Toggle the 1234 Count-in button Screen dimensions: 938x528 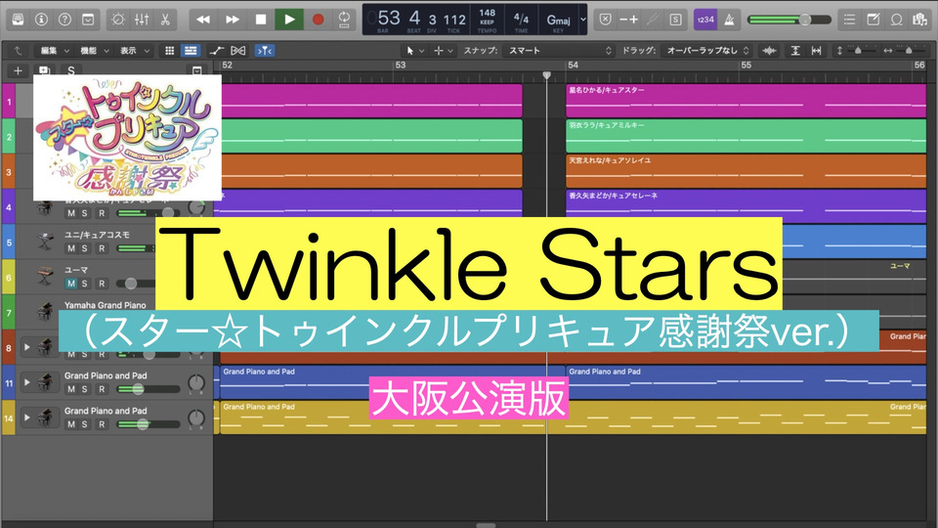coord(705,20)
